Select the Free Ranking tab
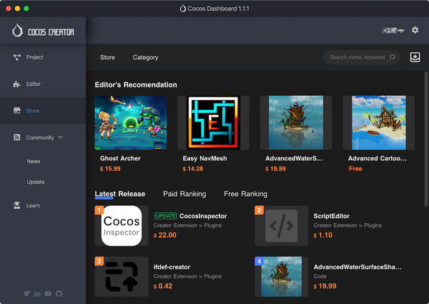 click(x=245, y=194)
